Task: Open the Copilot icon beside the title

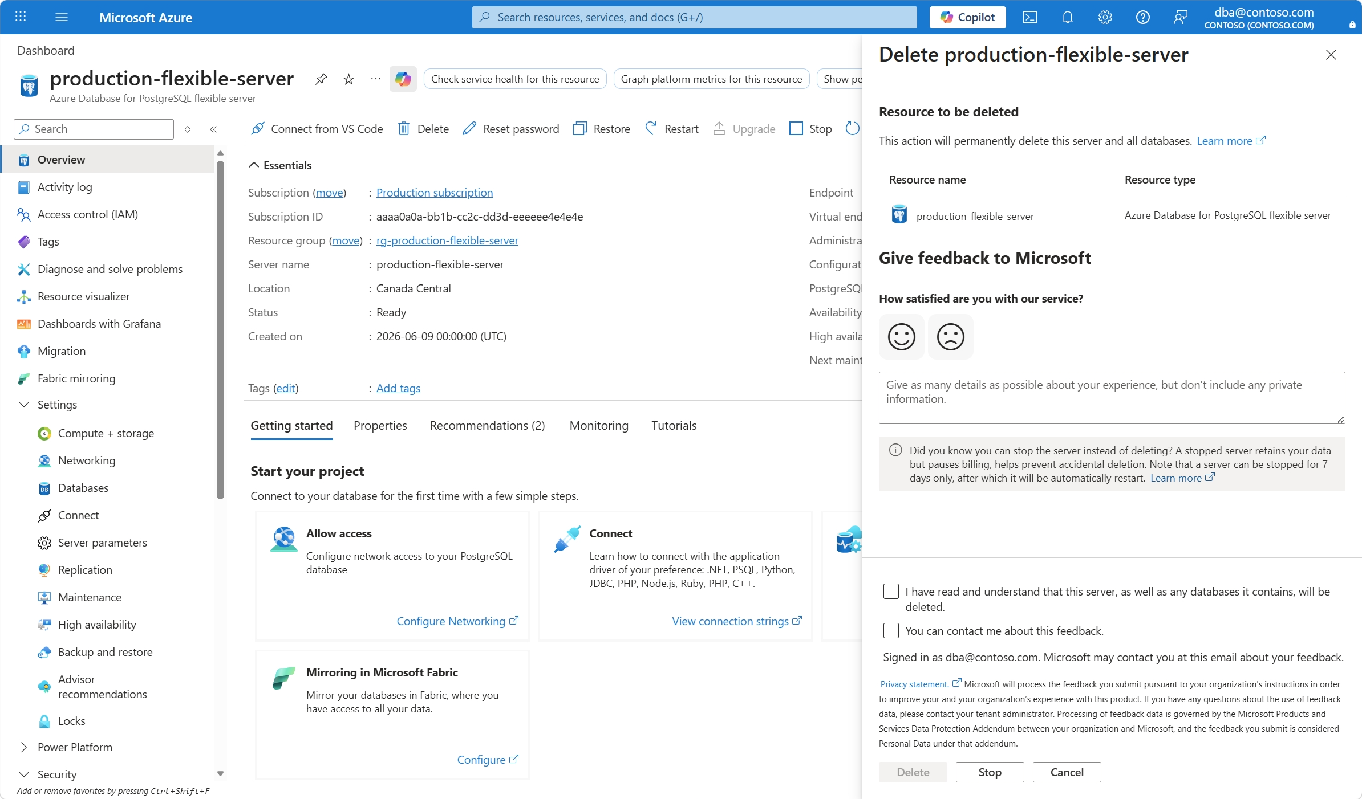Action: pos(403,79)
